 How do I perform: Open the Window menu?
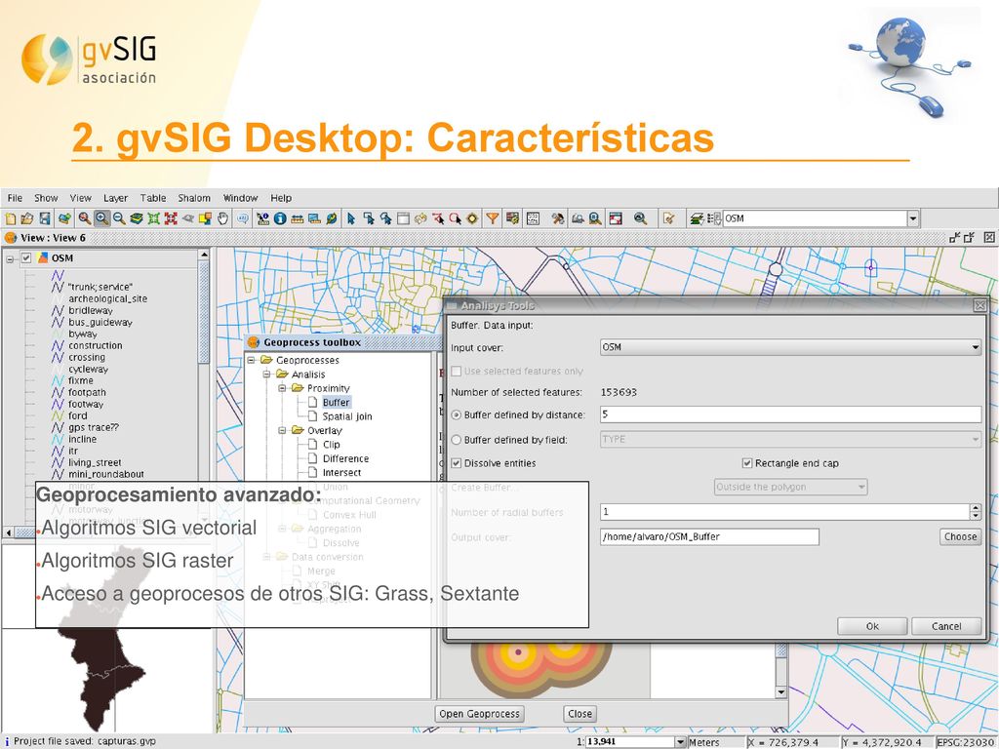tap(240, 198)
